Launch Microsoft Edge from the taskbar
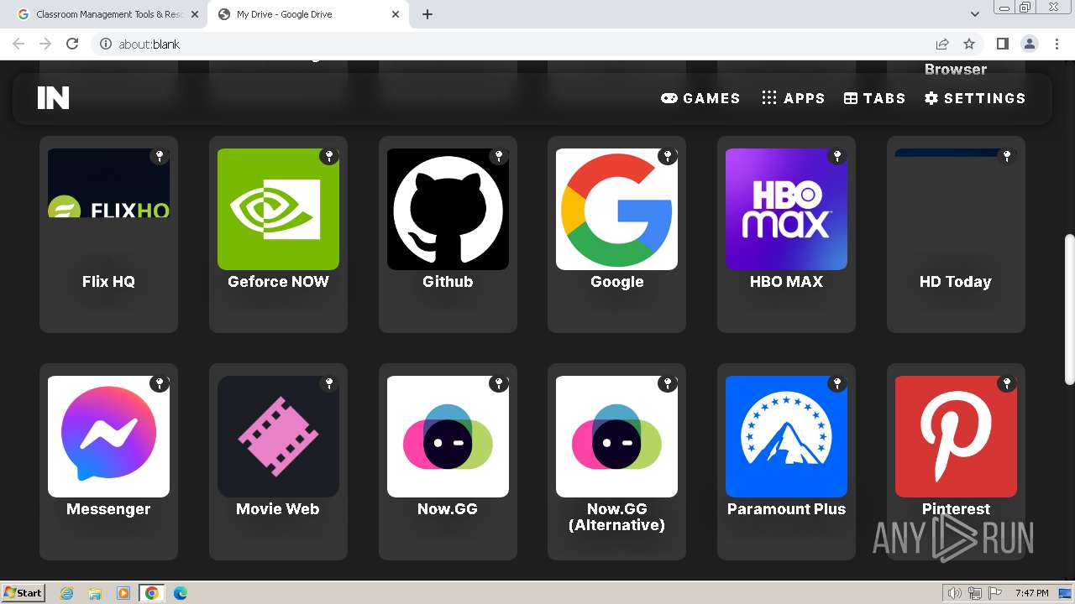The image size is (1075, 604). tap(181, 593)
